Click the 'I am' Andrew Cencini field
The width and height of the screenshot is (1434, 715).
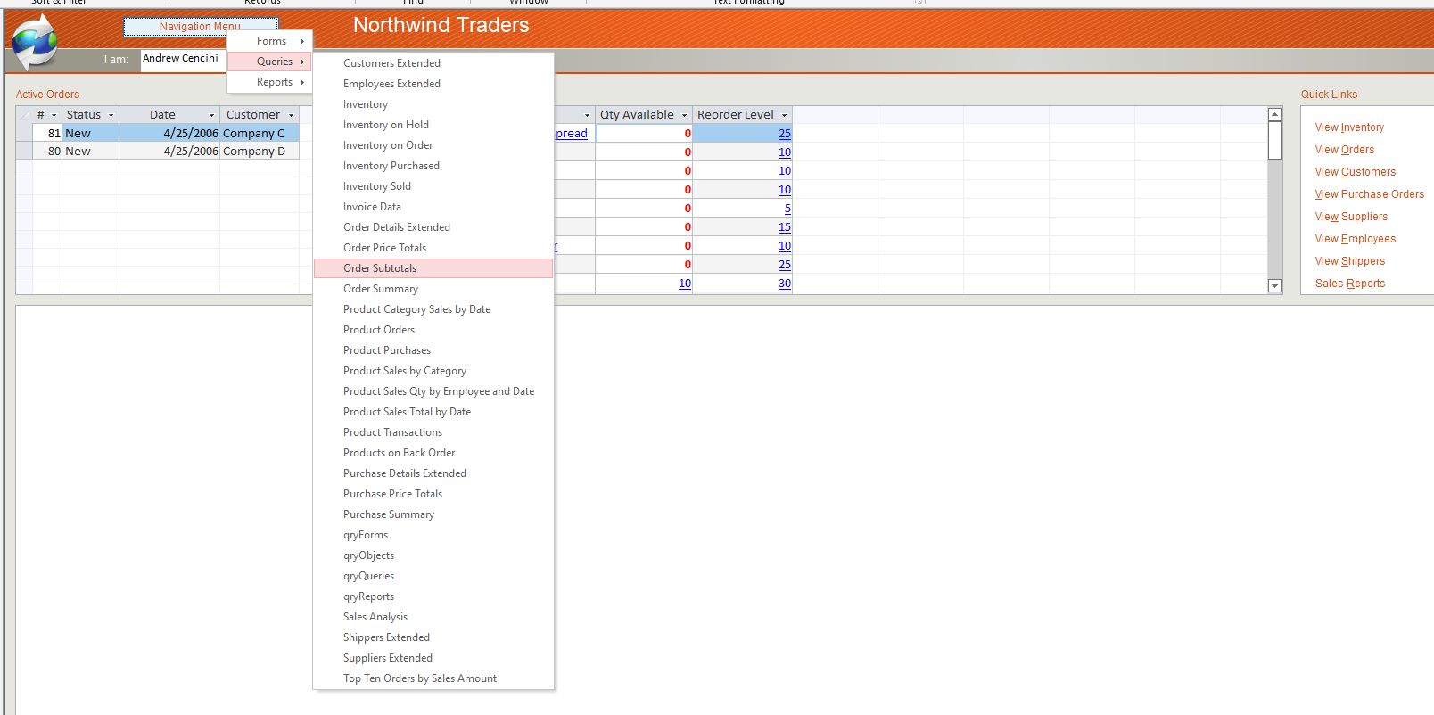pos(182,59)
